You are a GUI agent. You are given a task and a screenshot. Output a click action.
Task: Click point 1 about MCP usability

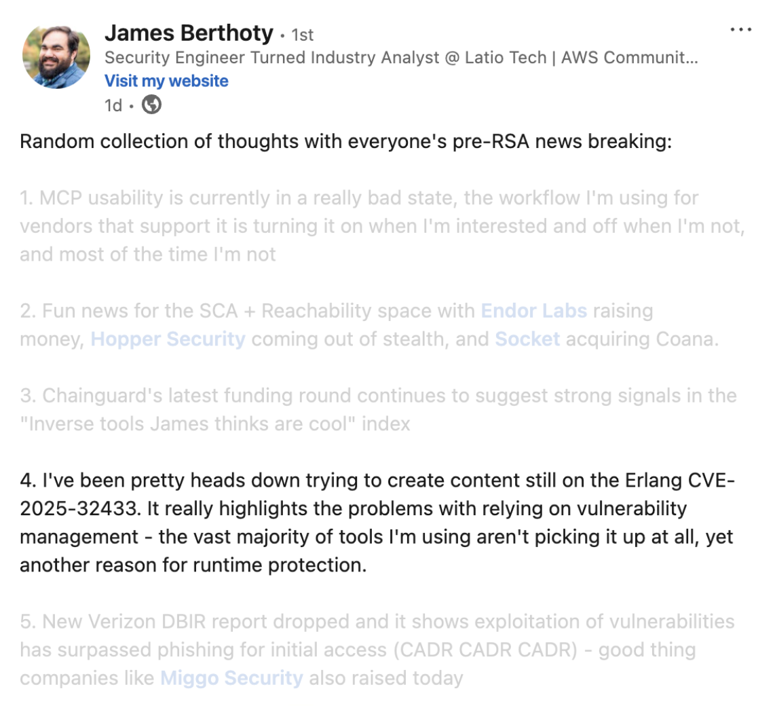382,226
